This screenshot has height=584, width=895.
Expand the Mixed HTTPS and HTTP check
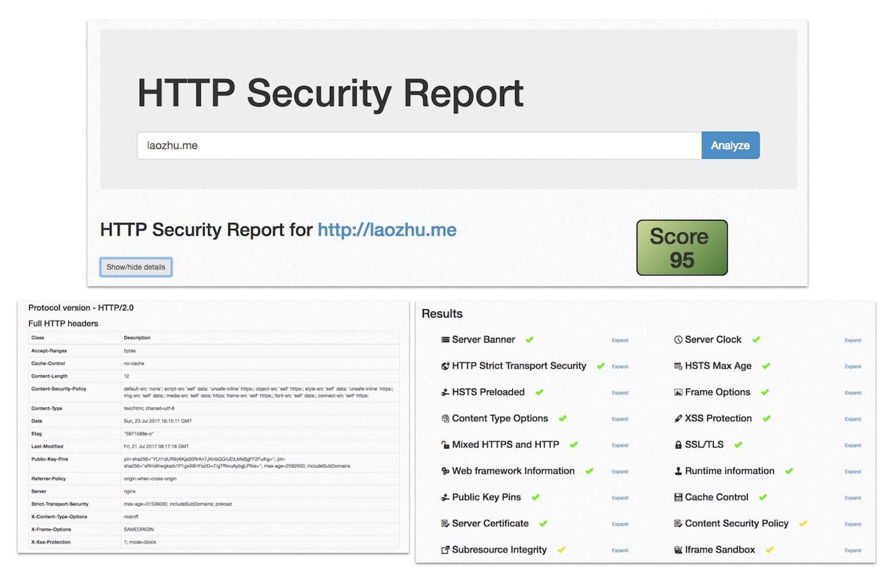[619, 445]
